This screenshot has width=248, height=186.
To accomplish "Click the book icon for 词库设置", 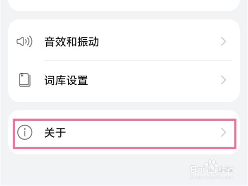I will point(24,80).
